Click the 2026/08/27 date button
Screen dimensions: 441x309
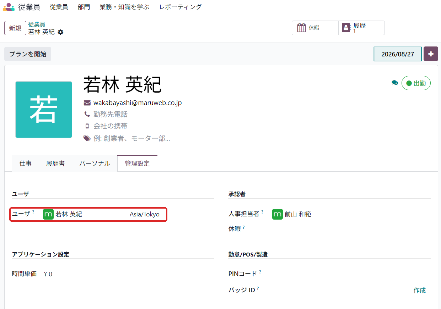tap(398, 54)
